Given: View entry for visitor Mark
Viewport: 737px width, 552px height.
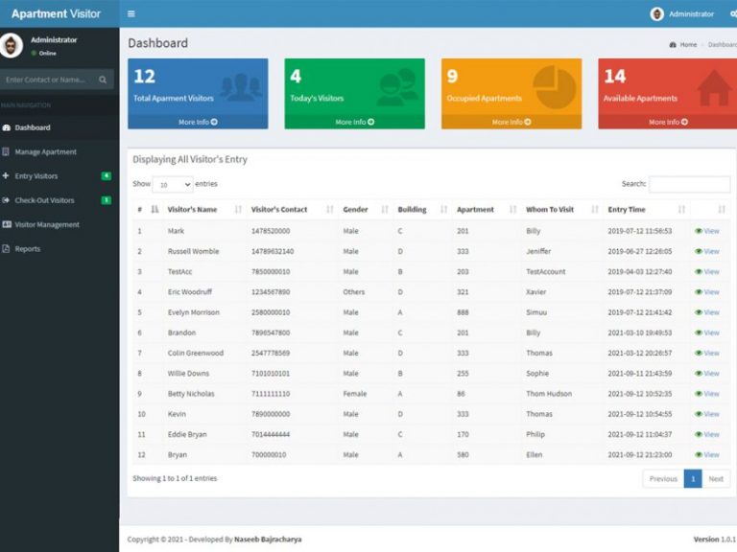Looking at the screenshot, I should (x=707, y=231).
